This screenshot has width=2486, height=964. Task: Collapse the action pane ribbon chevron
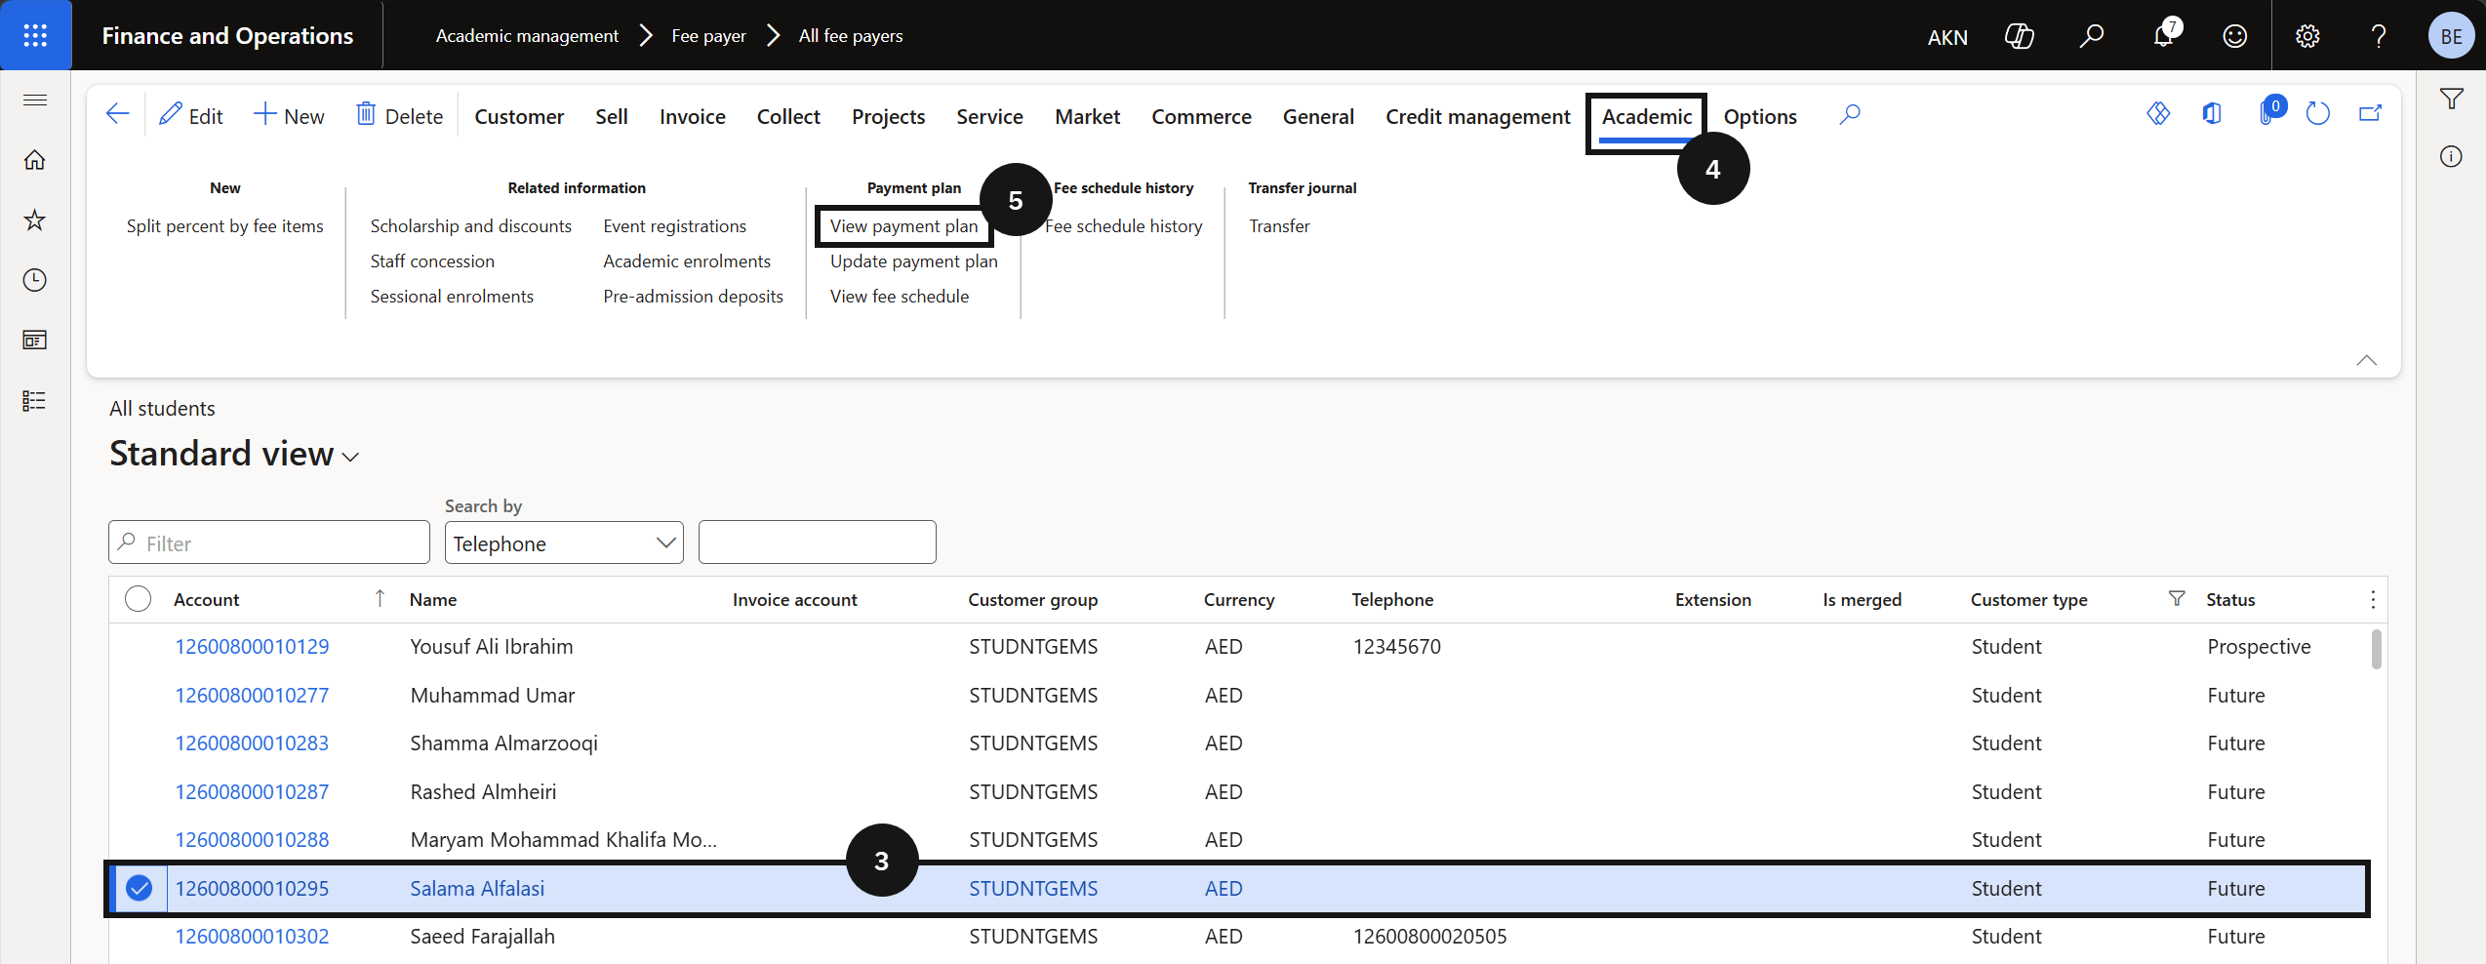coord(2367,360)
